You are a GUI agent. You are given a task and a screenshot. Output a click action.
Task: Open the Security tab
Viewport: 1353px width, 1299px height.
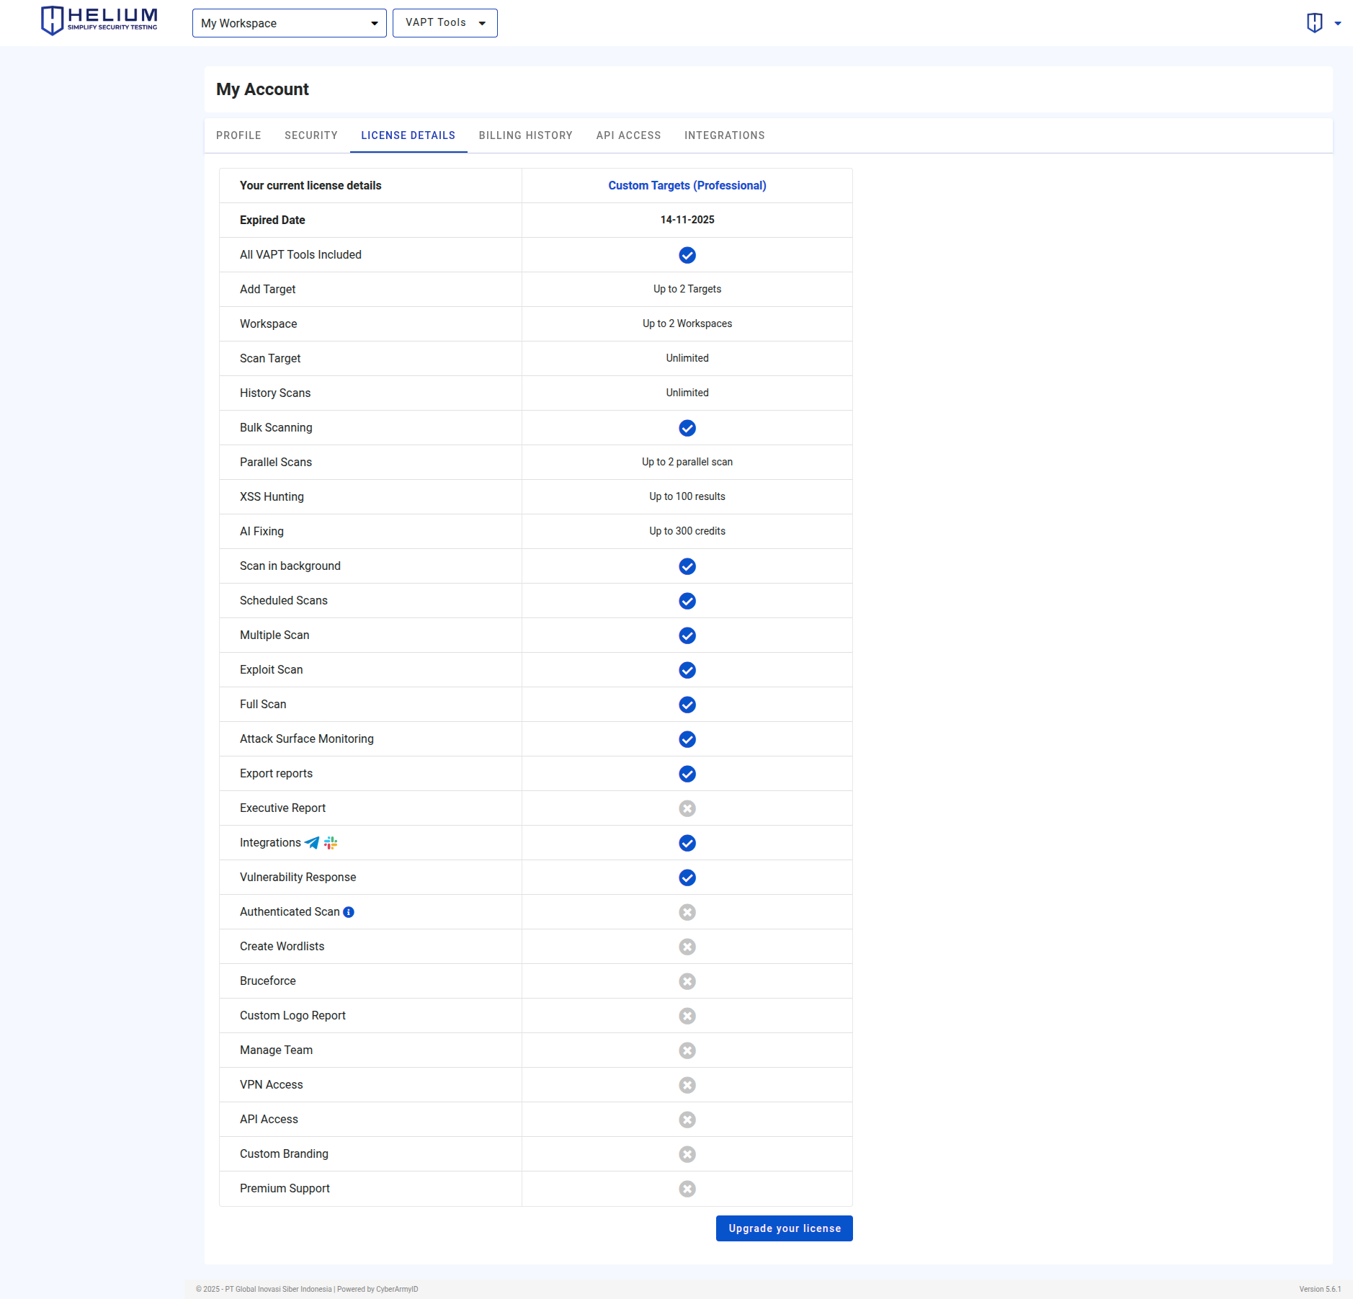coord(311,135)
